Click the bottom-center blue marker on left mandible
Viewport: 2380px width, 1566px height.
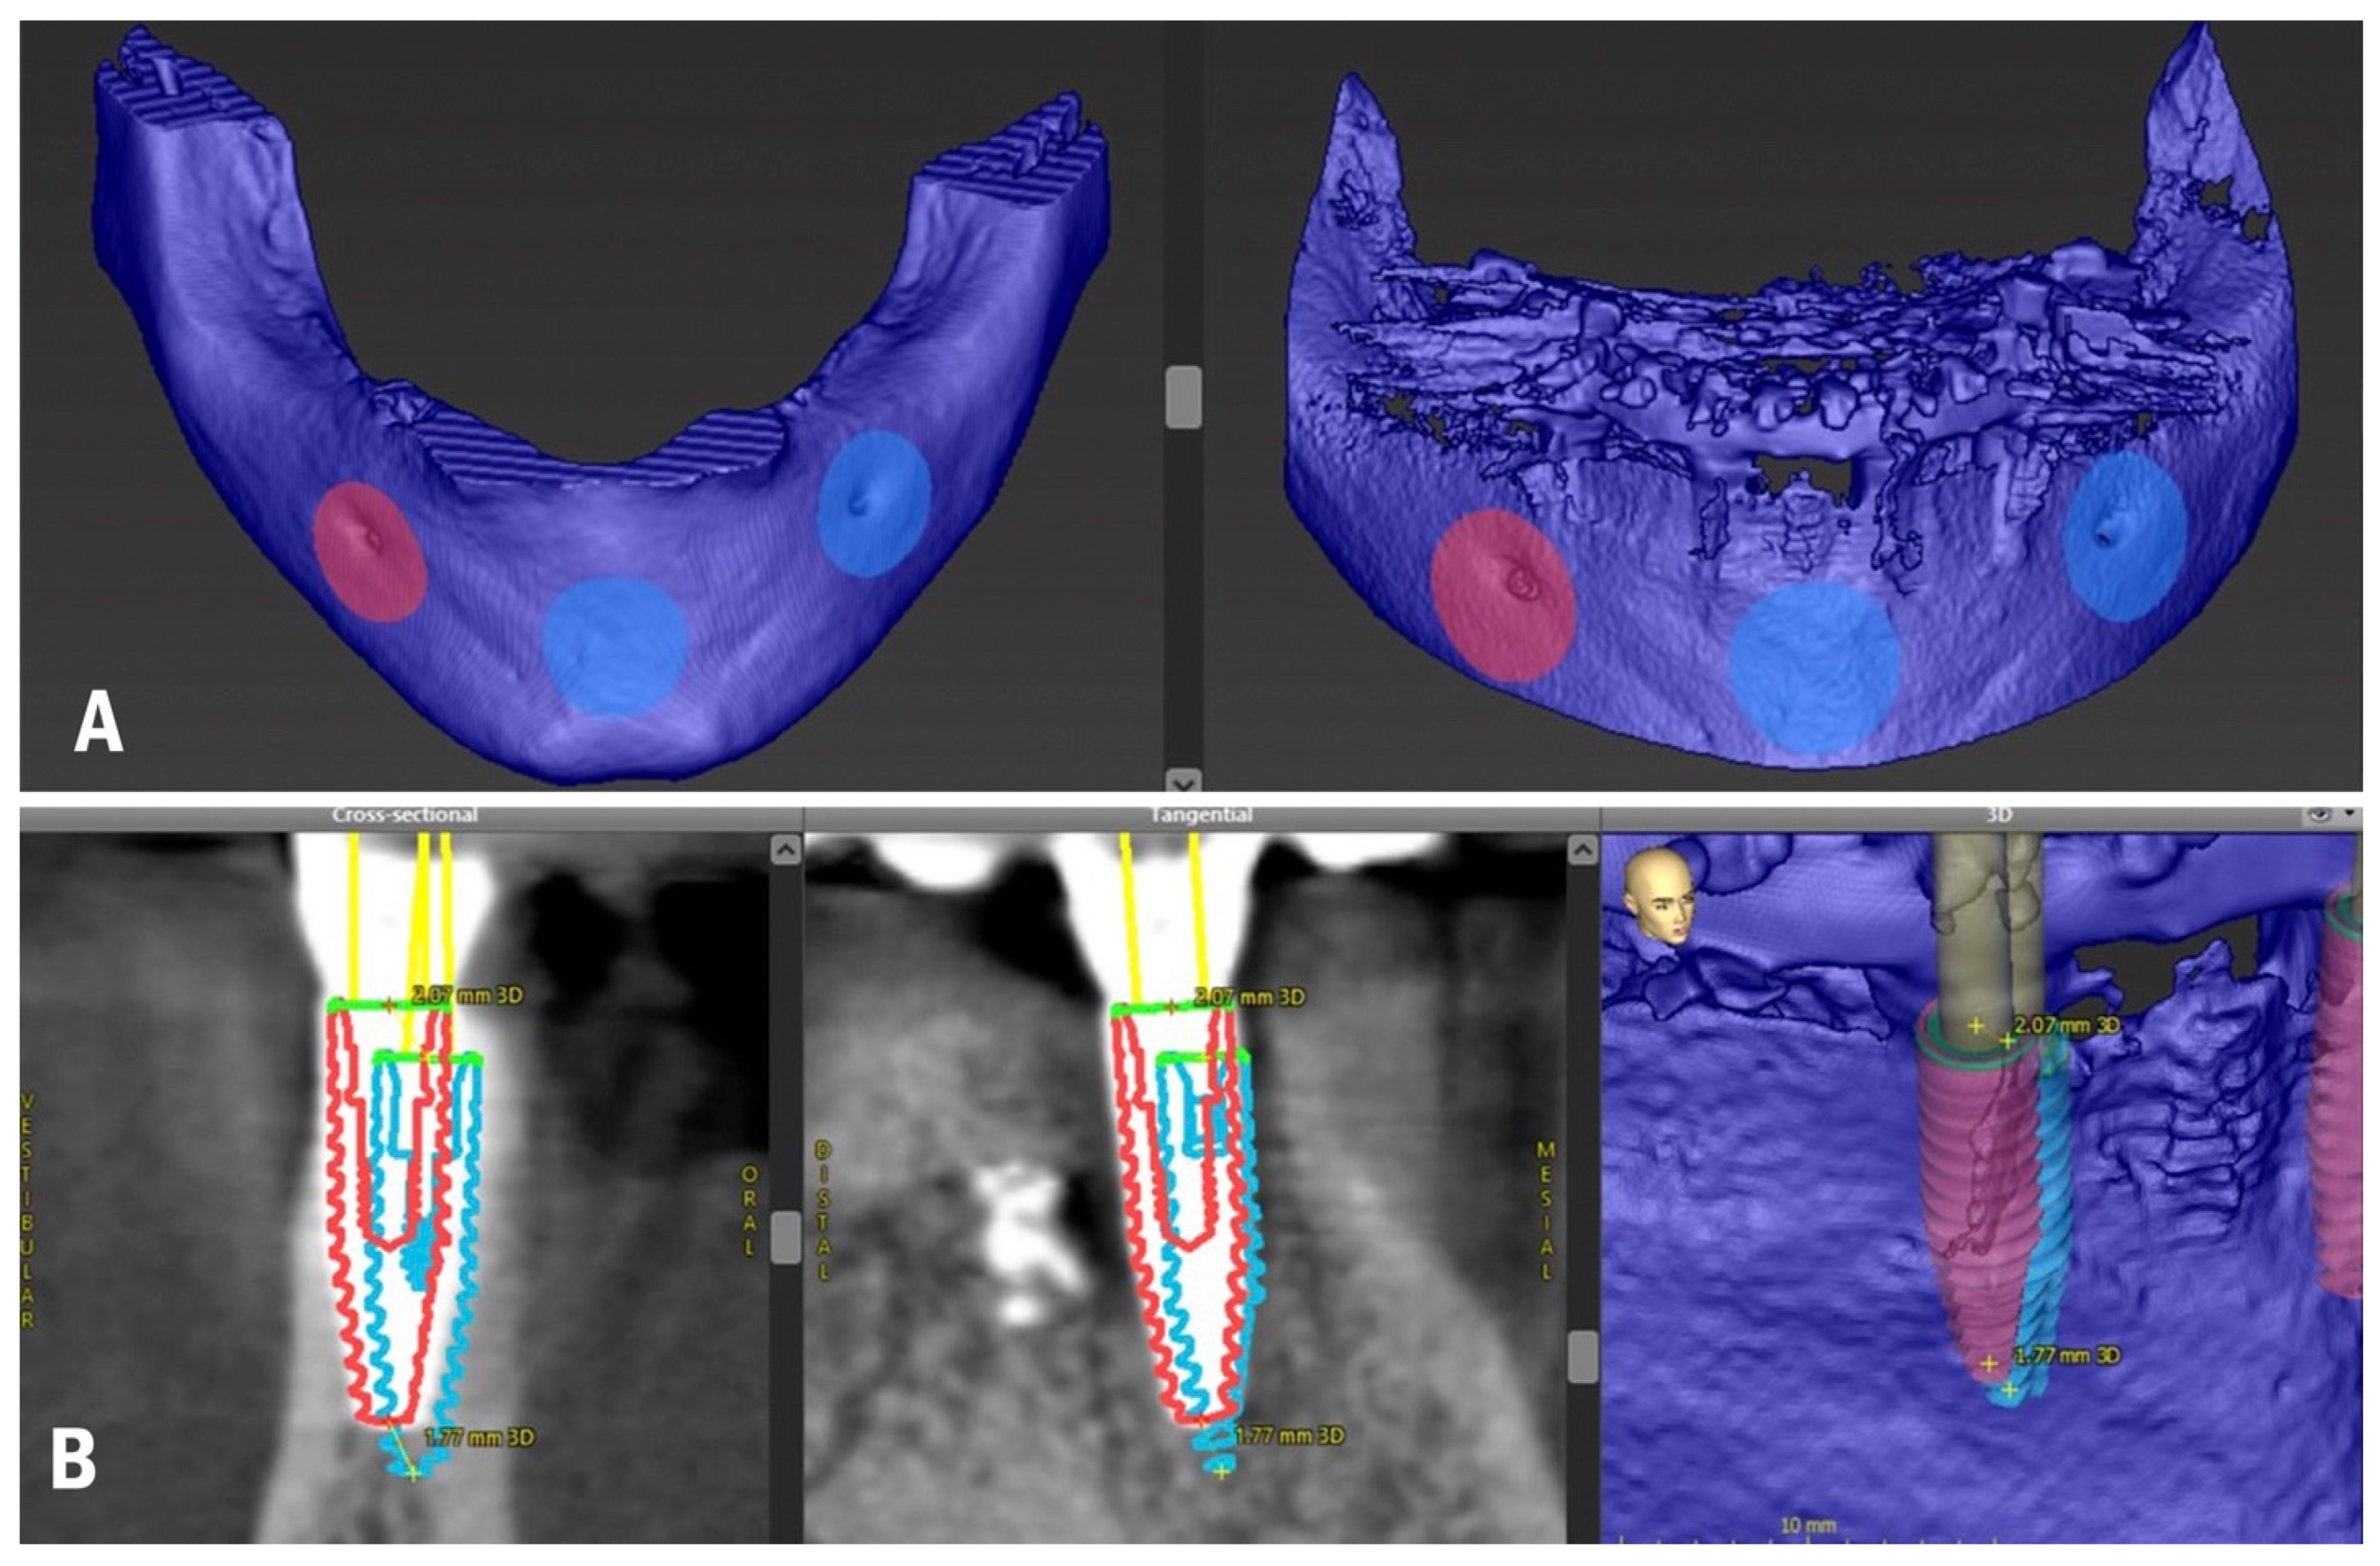tap(614, 647)
